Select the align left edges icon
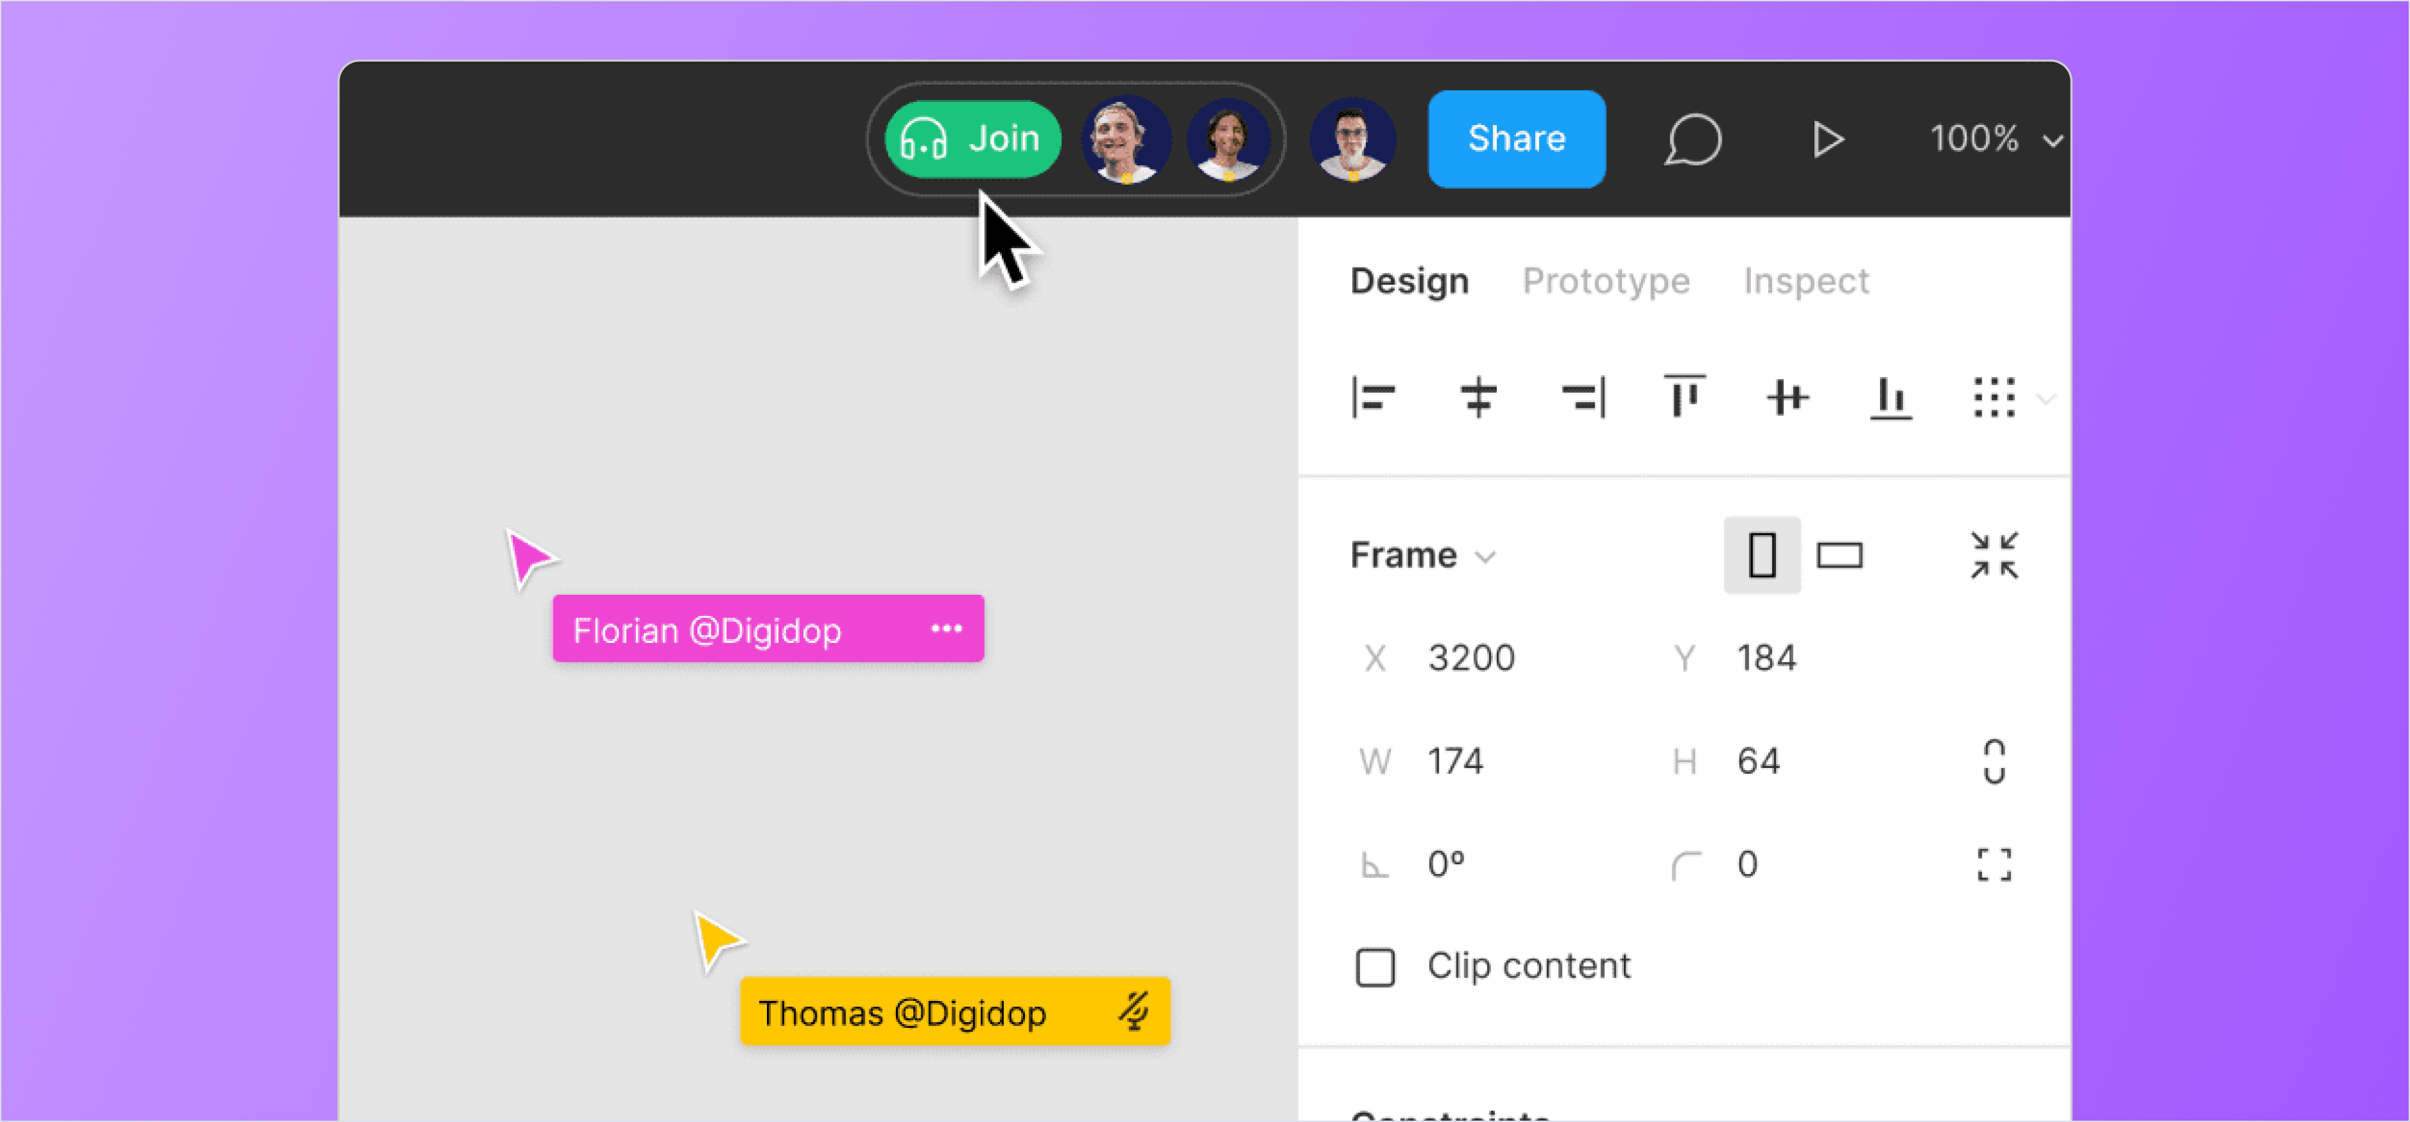This screenshot has height=1122, width=2410. pyautogui.click(x=1374, y=398)
